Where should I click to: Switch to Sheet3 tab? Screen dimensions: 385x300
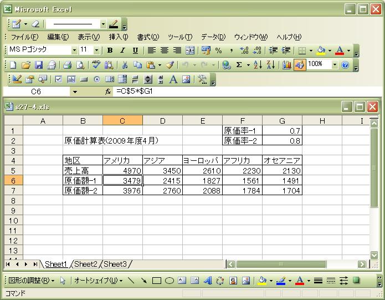pyautogui.click(x=115, y=264)
